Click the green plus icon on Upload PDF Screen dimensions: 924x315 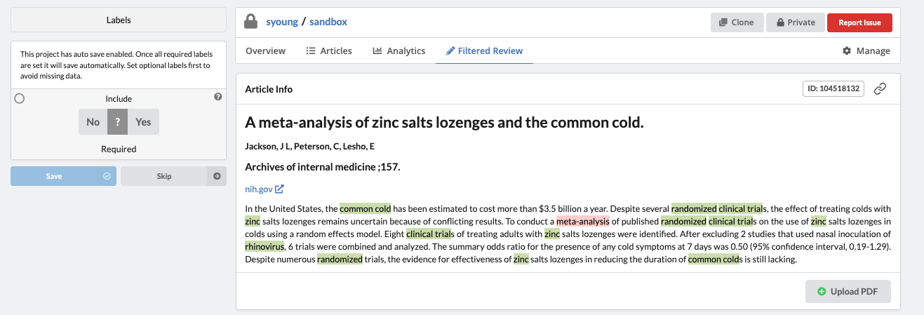coord(822,291)
